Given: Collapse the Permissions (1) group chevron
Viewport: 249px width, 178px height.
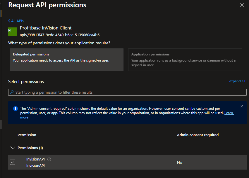Looking at the screenshot, I should (x=13, y=148).
